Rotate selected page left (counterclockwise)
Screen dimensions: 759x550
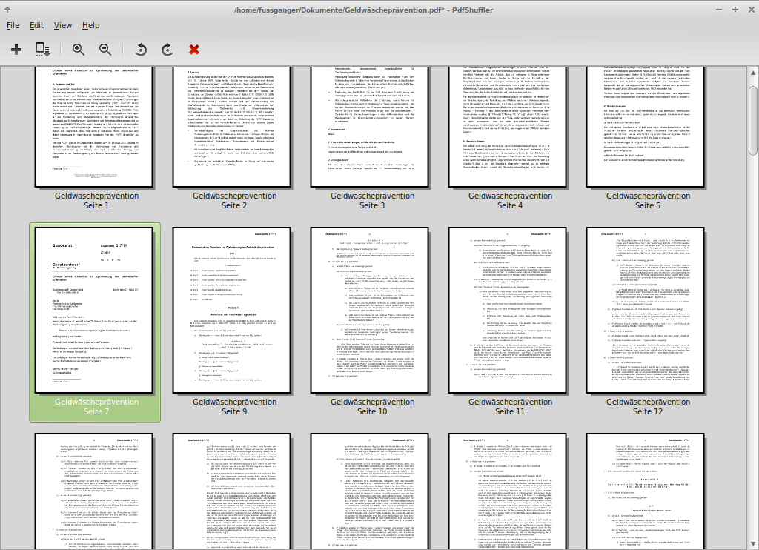pyautogui.click(x=141, y=50)
